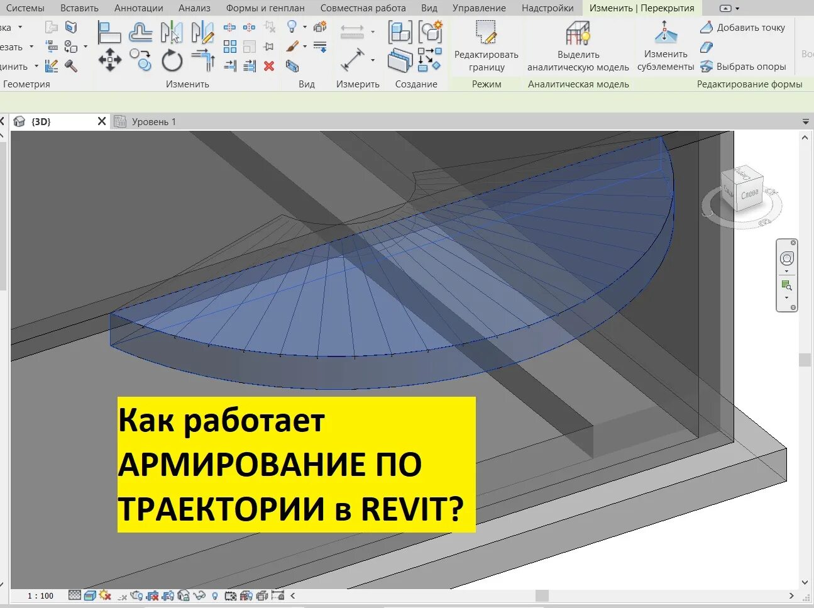Expand the Aligned Dimension dropdown arrow
Viewport: 814px width, 608px height.
pyautogui.click(x=373, y=60)
